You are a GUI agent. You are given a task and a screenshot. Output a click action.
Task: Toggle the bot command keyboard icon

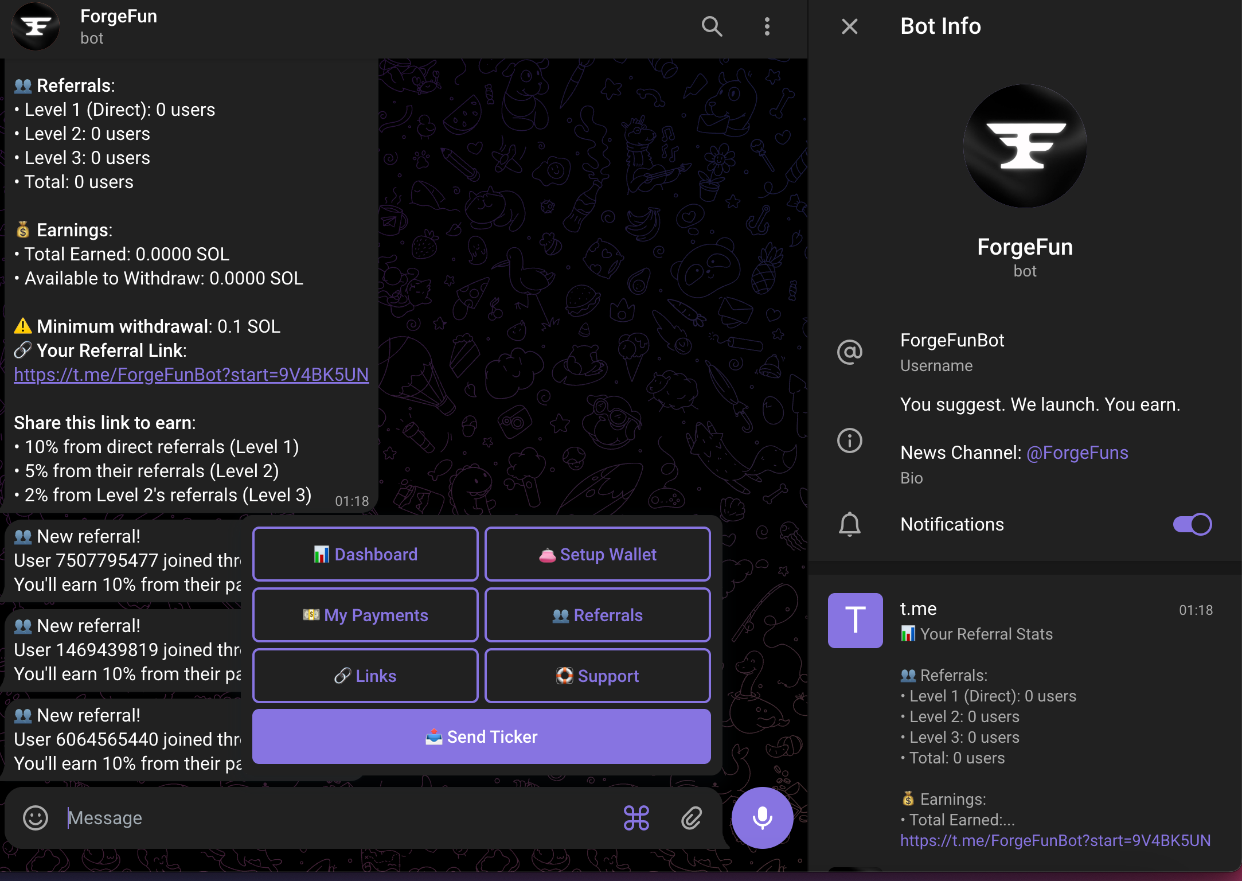pyautogui.click(x=636, y=818)
